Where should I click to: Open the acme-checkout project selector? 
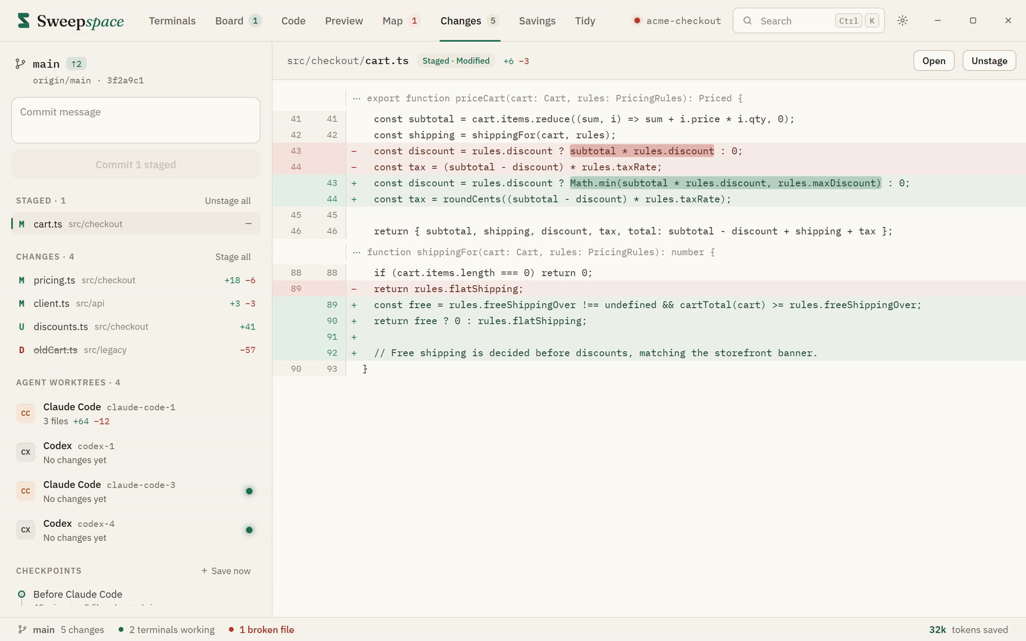(x=677, y=21)
